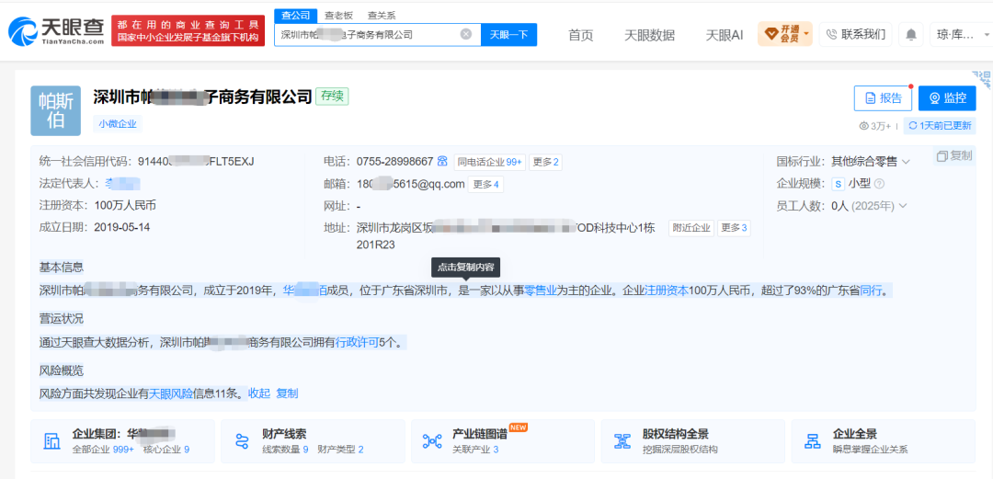
Task: Expand 更多2 phone numbers
Action: tap(545, 162)
